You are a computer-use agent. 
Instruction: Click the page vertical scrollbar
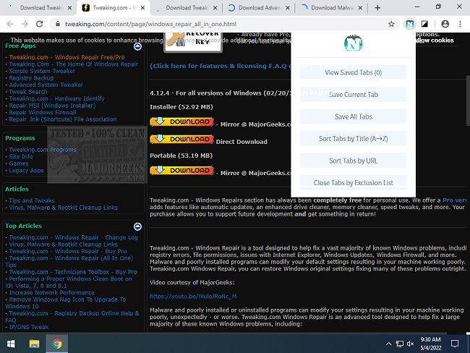(x=468, y=100)
